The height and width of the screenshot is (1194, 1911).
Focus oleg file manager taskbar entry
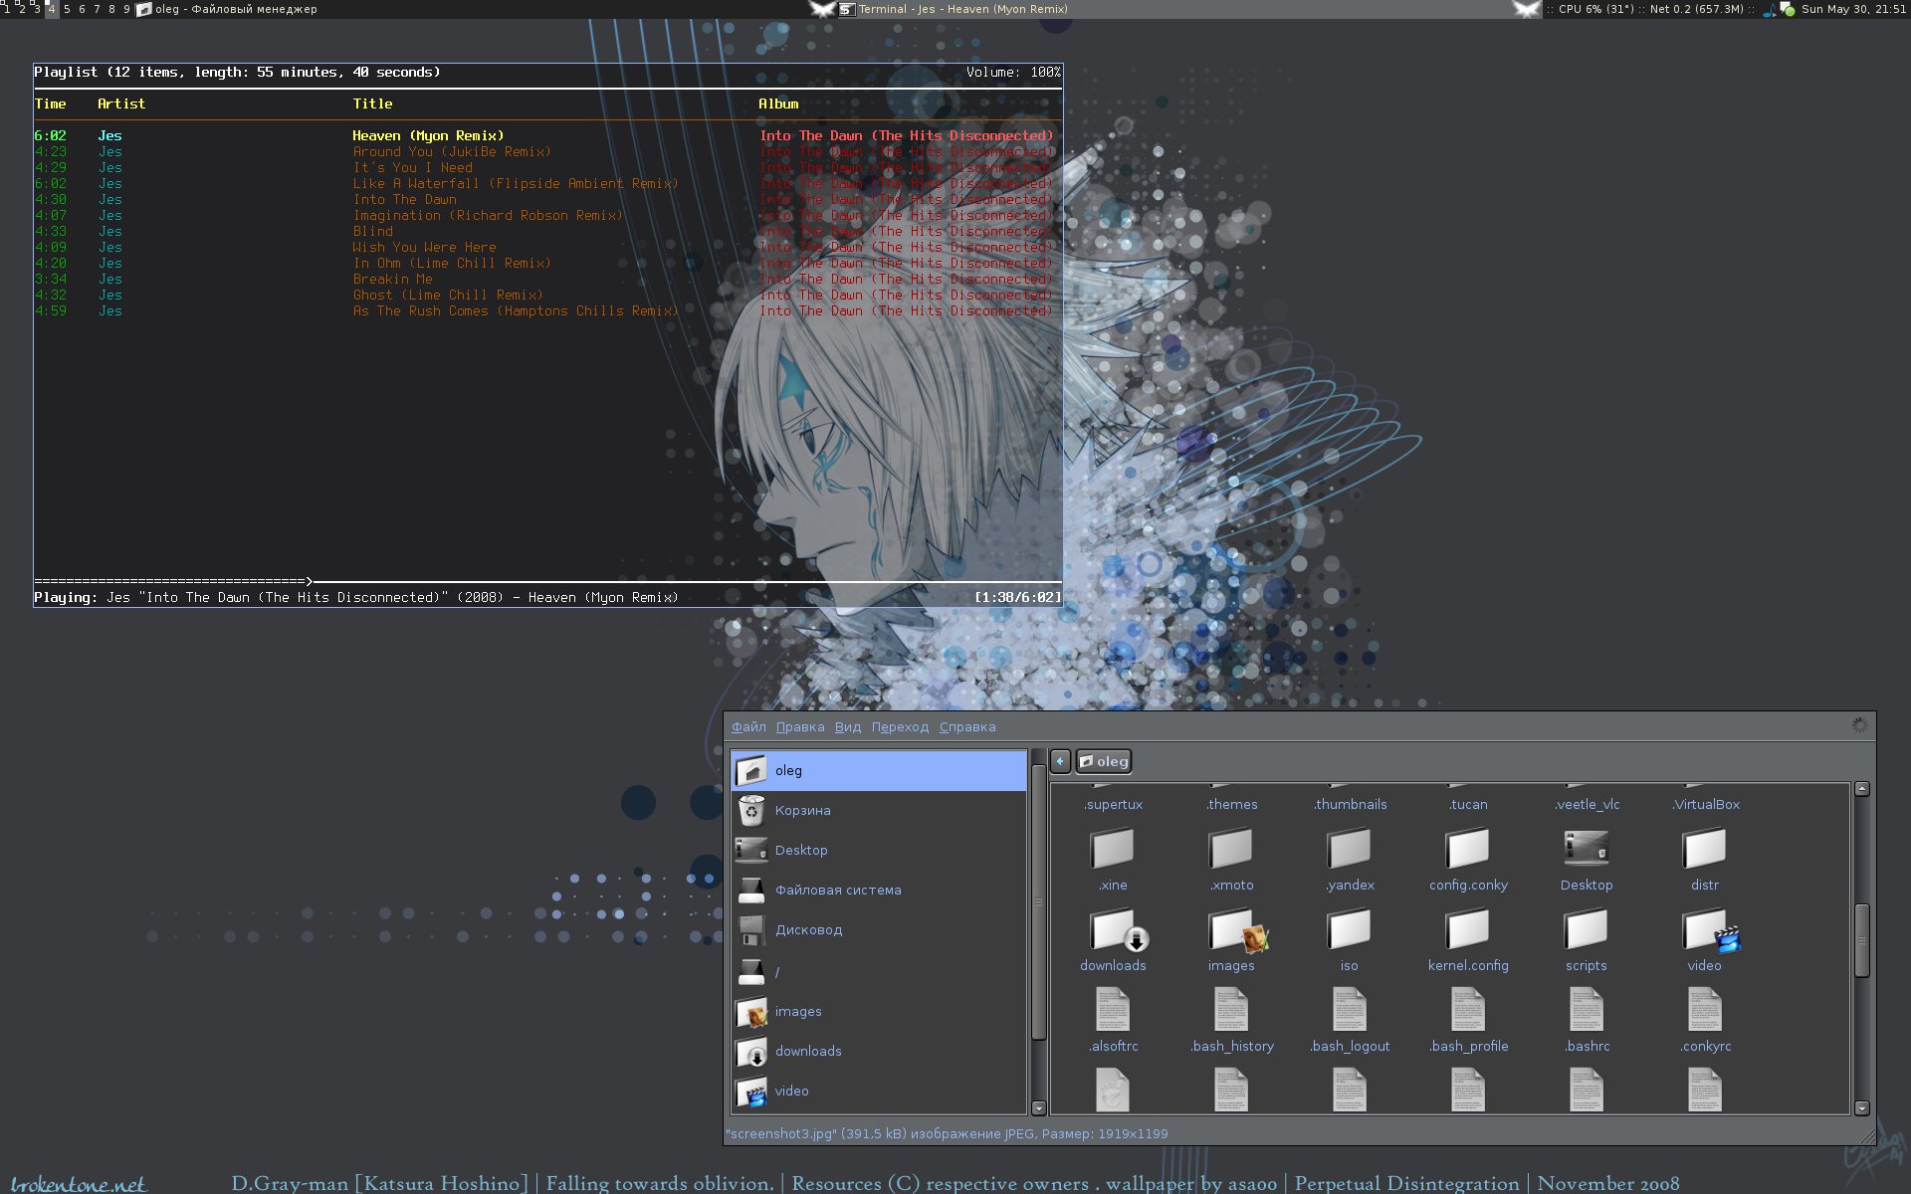pyautogui.click(x=227, y=9)
